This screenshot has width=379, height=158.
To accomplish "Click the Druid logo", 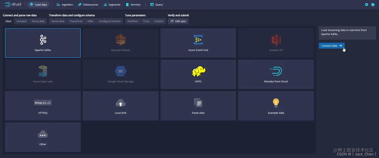I will 13,5.
